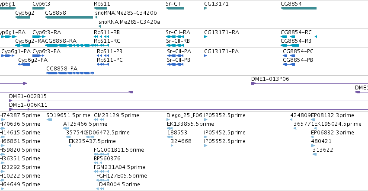This screenshot has height=191, width=368.
Task: Click the FGM231A04.5prime EST
Action: click(101, 172)
